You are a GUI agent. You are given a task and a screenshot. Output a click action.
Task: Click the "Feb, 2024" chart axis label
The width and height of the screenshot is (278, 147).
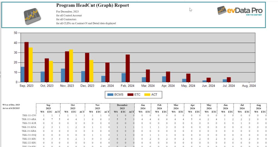[128, 86]
